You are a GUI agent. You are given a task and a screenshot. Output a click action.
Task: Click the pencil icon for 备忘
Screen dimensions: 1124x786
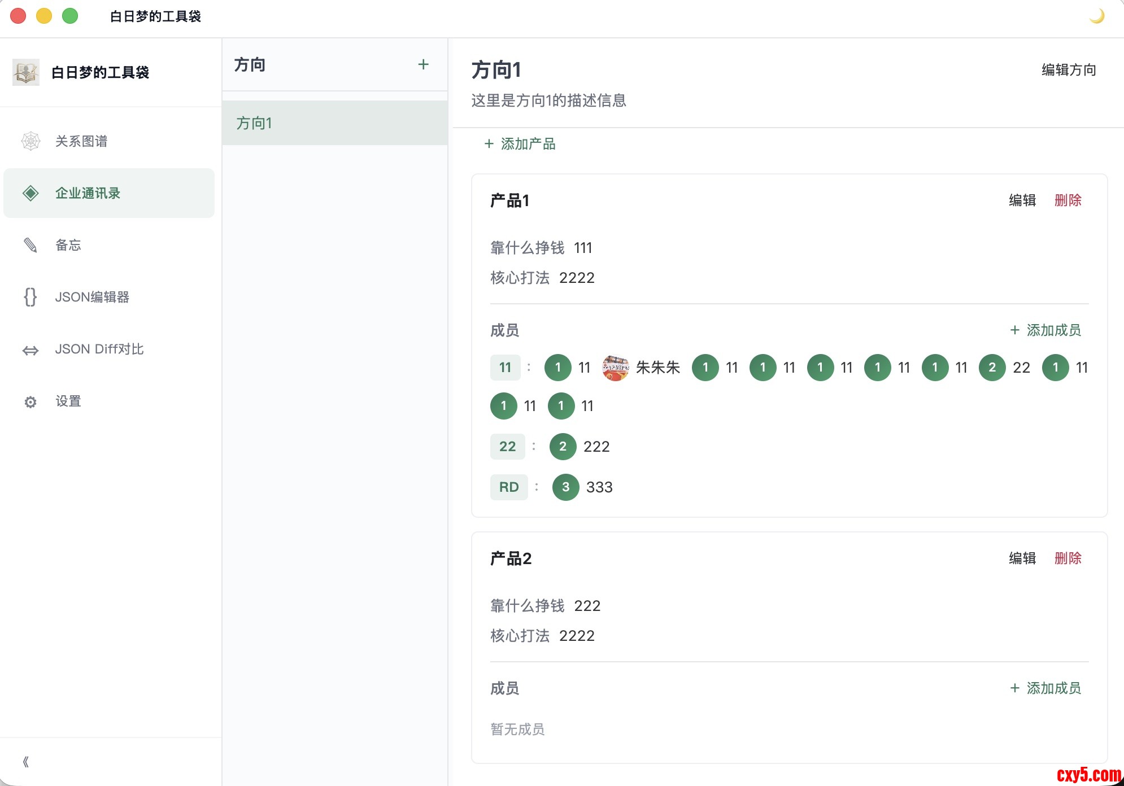(x=31, y=245)
